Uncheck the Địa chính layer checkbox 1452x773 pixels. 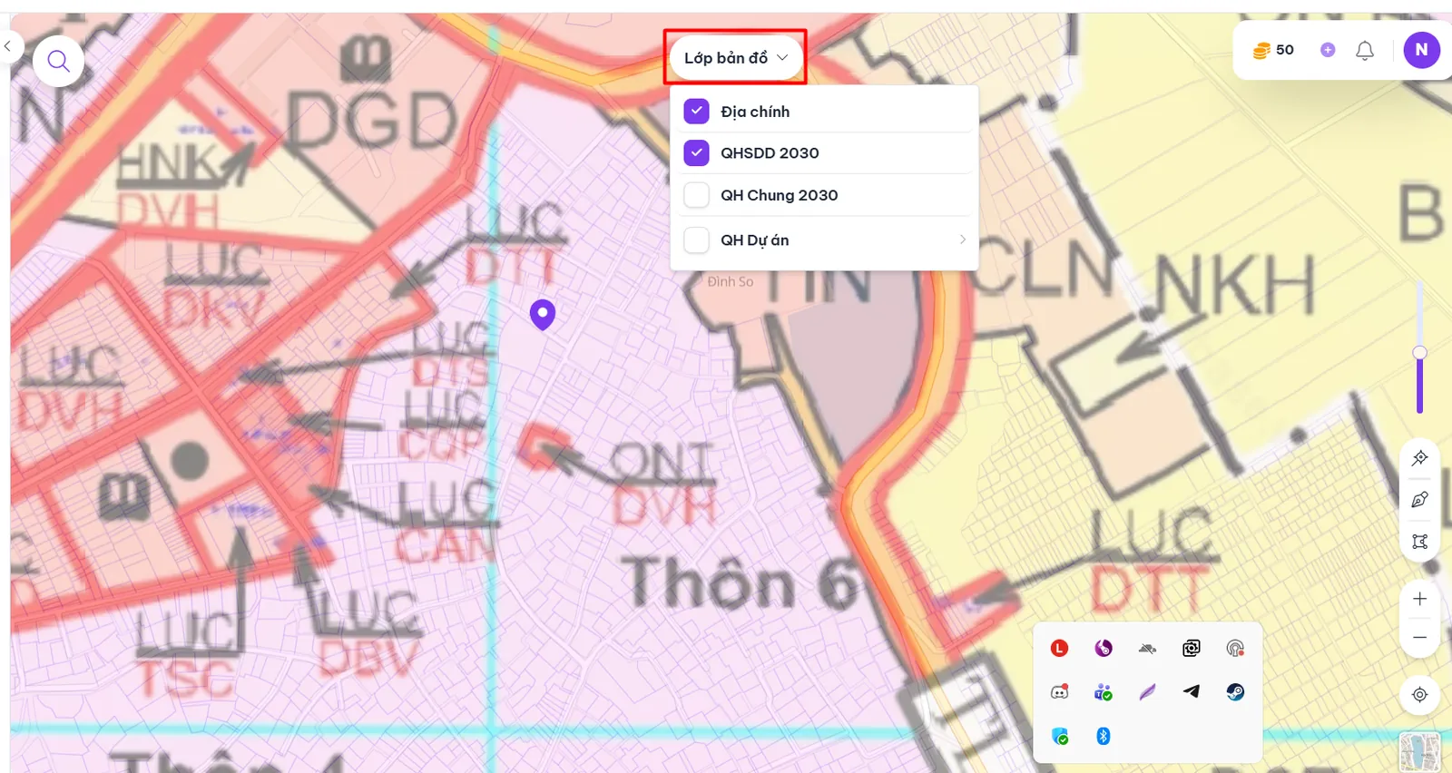(x=696, y=112)
